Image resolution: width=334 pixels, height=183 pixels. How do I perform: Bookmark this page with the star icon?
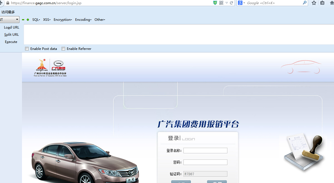tap(314, 3)
